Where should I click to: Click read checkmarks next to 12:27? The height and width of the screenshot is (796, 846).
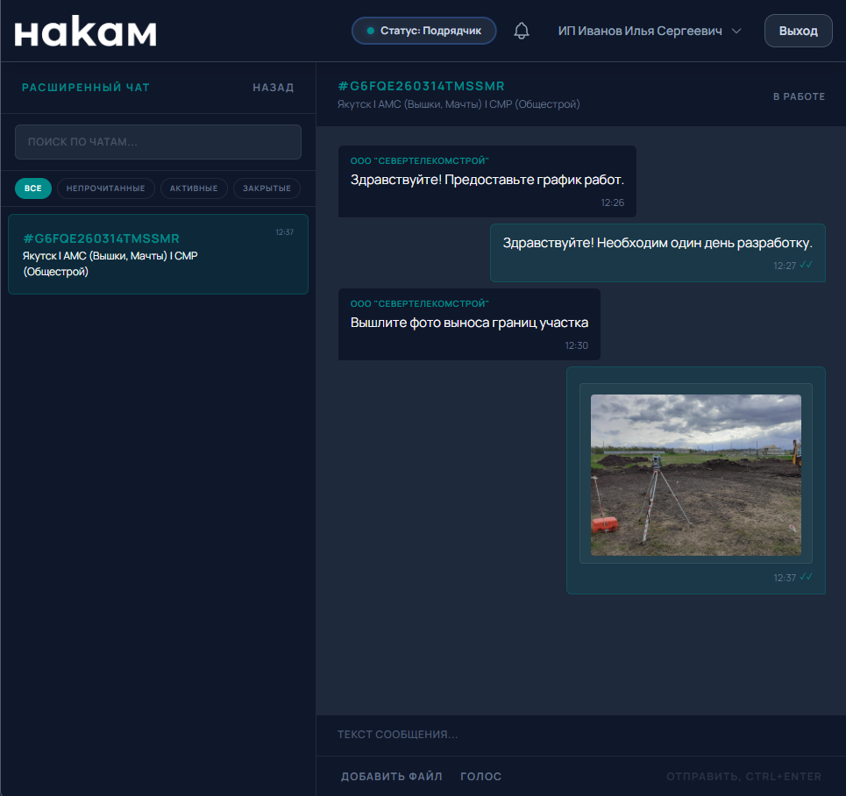tap(806, 265)
